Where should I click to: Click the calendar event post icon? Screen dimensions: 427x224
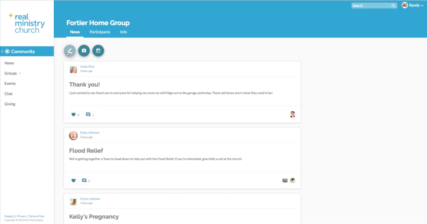[98, 50]
